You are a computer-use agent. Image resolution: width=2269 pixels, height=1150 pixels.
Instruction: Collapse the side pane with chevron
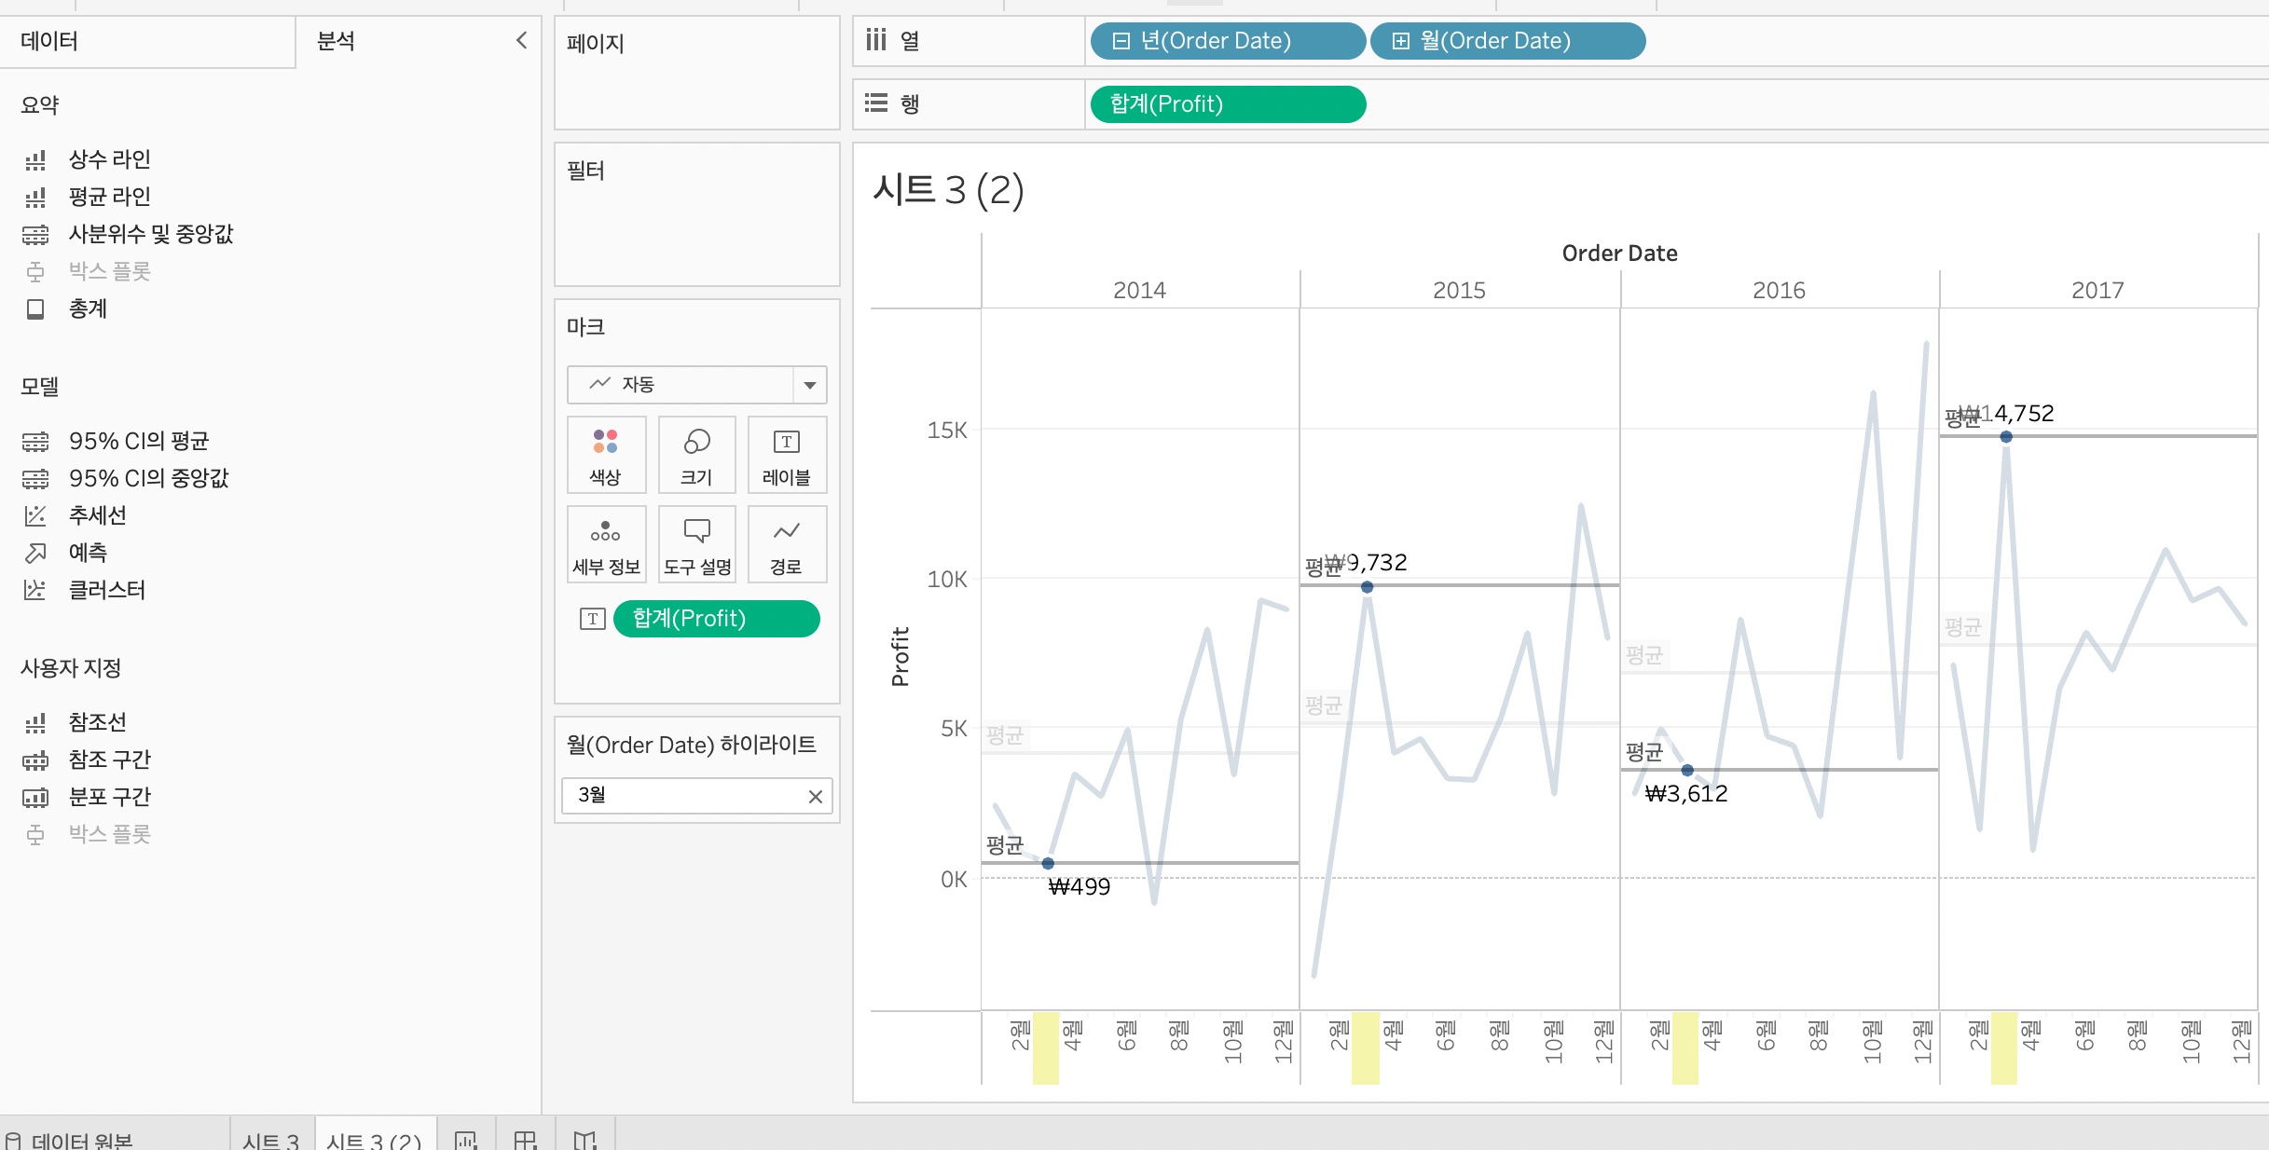(x=521, y=40)
